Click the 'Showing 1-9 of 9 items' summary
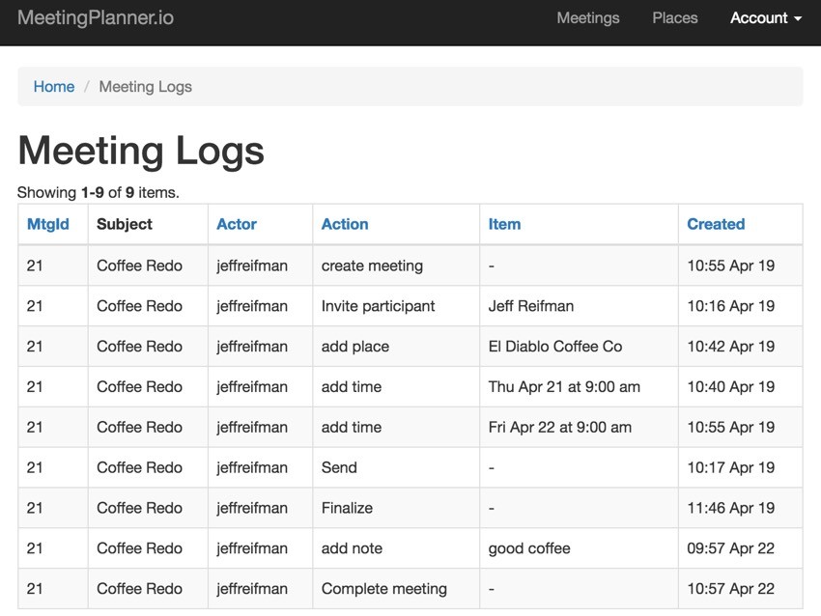This screenshot has width=821, height=616. click(x=98, y=192)
